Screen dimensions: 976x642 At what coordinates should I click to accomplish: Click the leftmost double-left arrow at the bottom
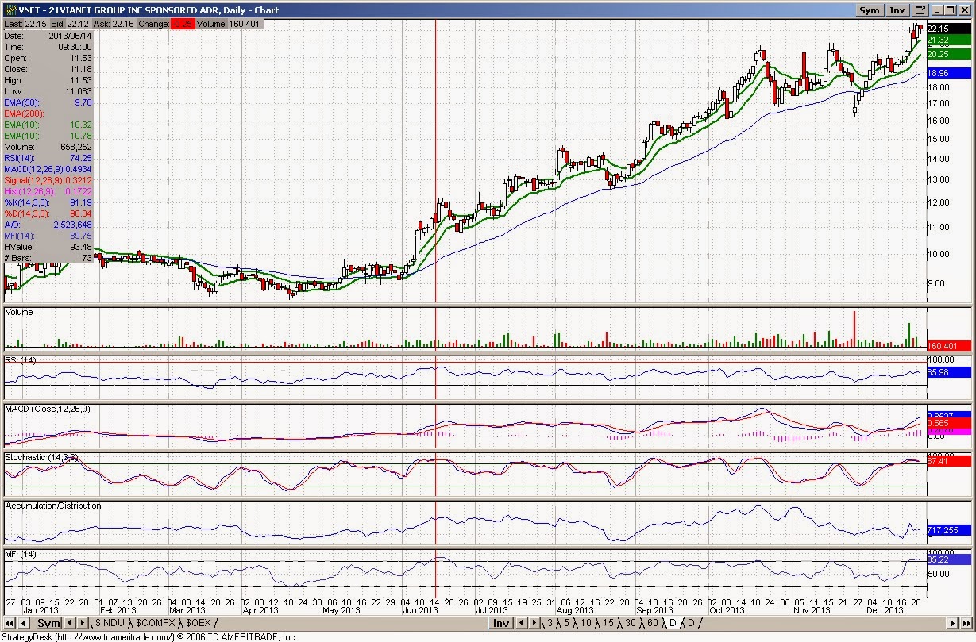(8, 623)
